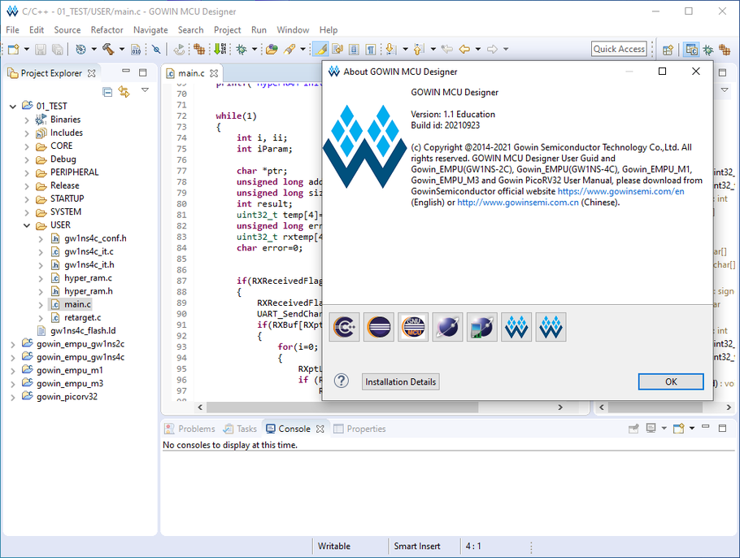Screen dimensions: 740x558
Task: Click the Open Console icon in Console panel
Action: pyautogui.click(x=679, y=429)
